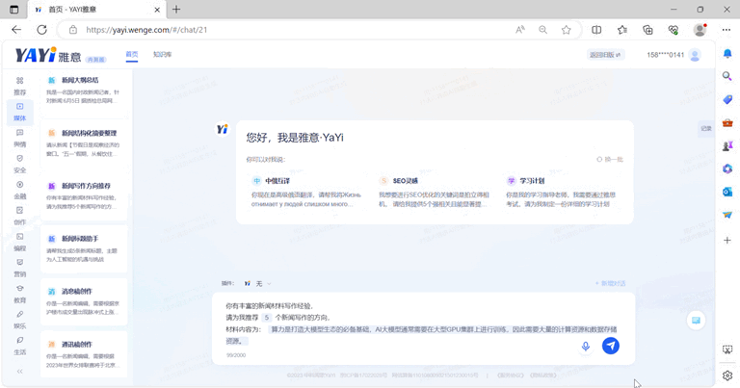Open the 推荐 category in sidebar

click(x=20, y=87)
